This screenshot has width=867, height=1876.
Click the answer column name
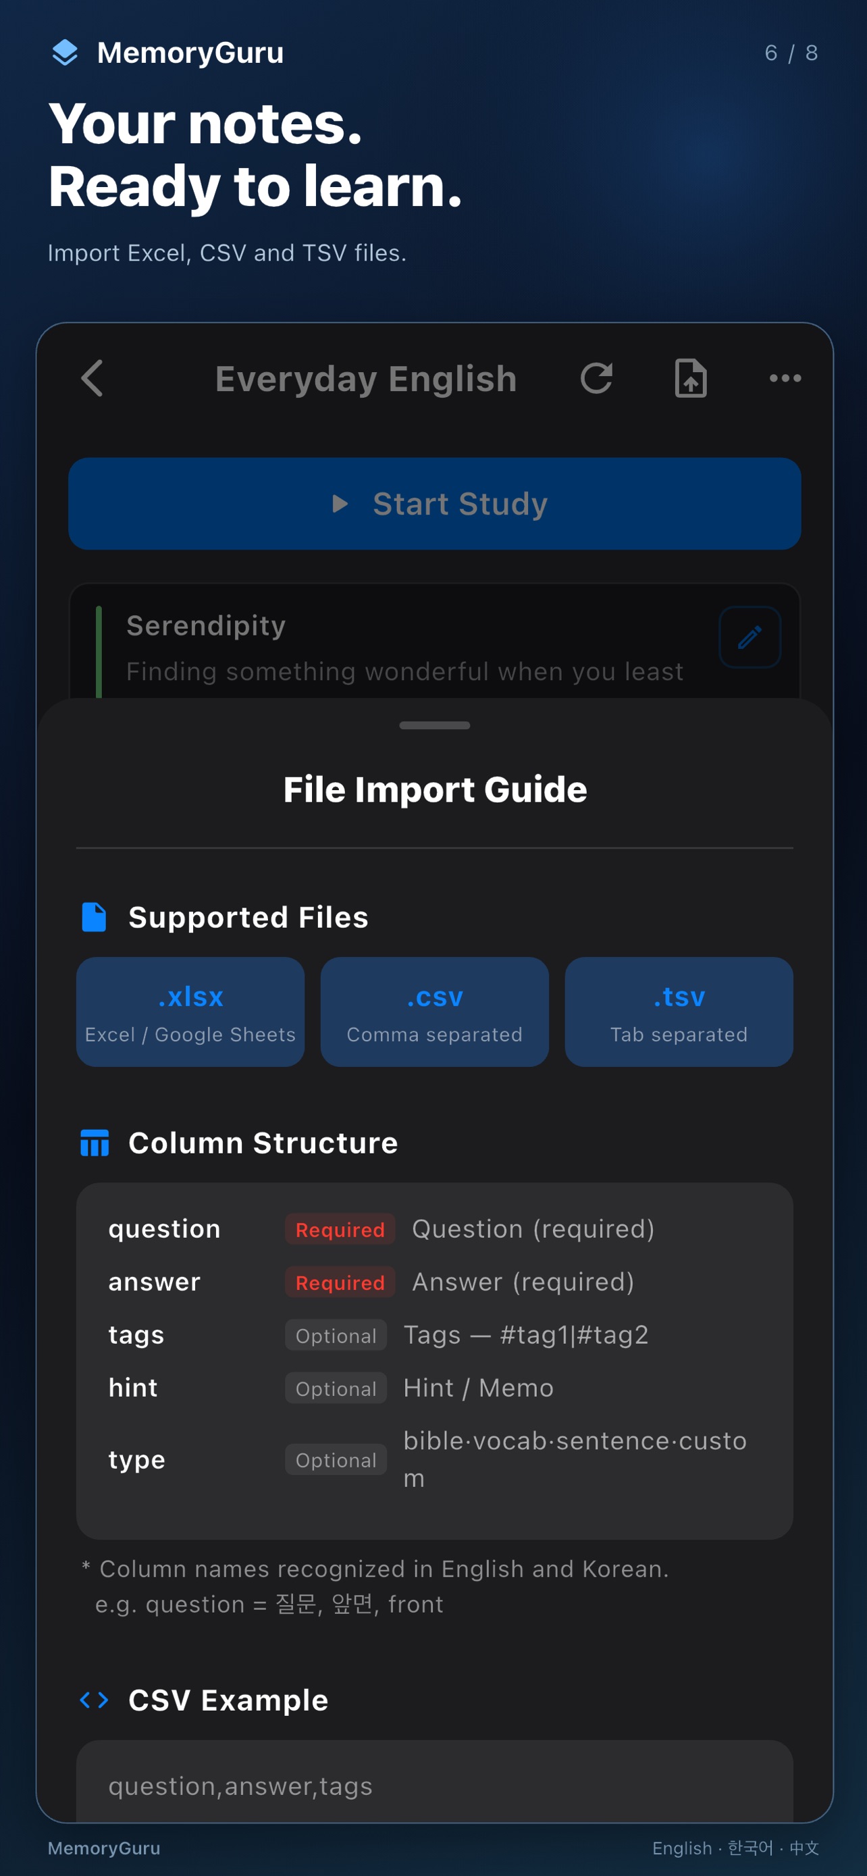click(x=155, y=1282)
